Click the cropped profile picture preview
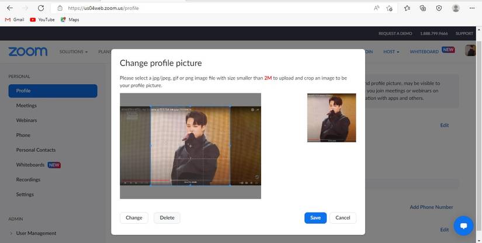482x243 pixels. pyautogui.click(x=332, y=117)
